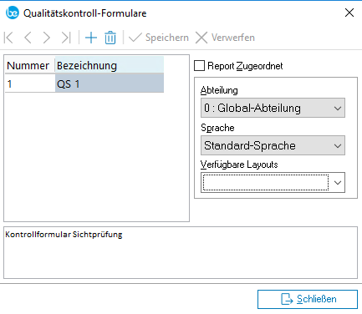Click into the Kontrollformular Sichtprüfung description box
362x314 pixels.
(x=181, y=252)
